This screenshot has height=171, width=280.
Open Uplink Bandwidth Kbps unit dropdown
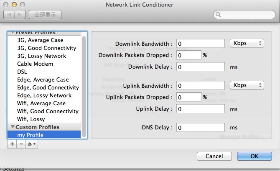[247, 85]
